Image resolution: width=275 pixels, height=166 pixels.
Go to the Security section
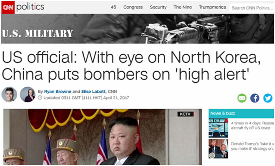158,7
